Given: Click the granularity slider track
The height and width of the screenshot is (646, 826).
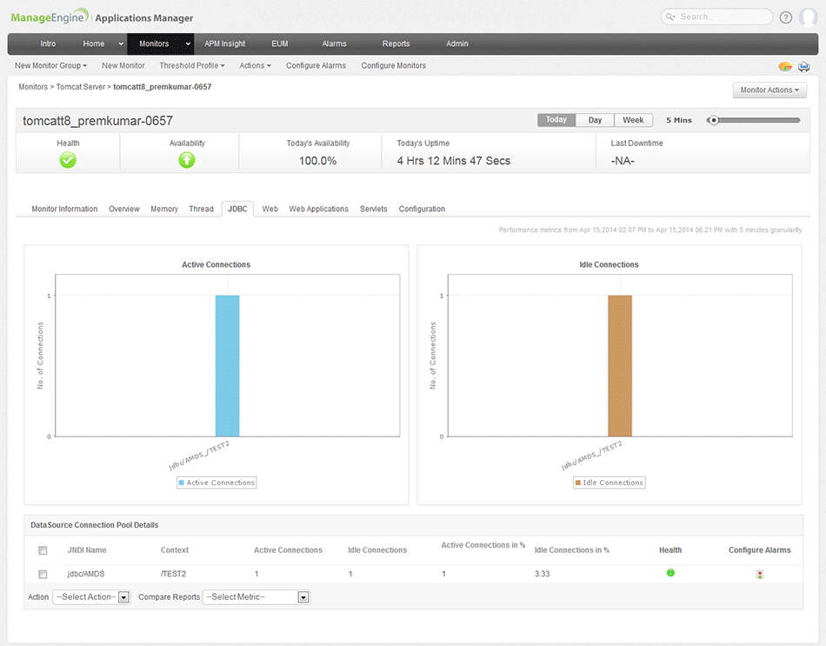Looking at the screenshot, I should [x=754, y=120].
